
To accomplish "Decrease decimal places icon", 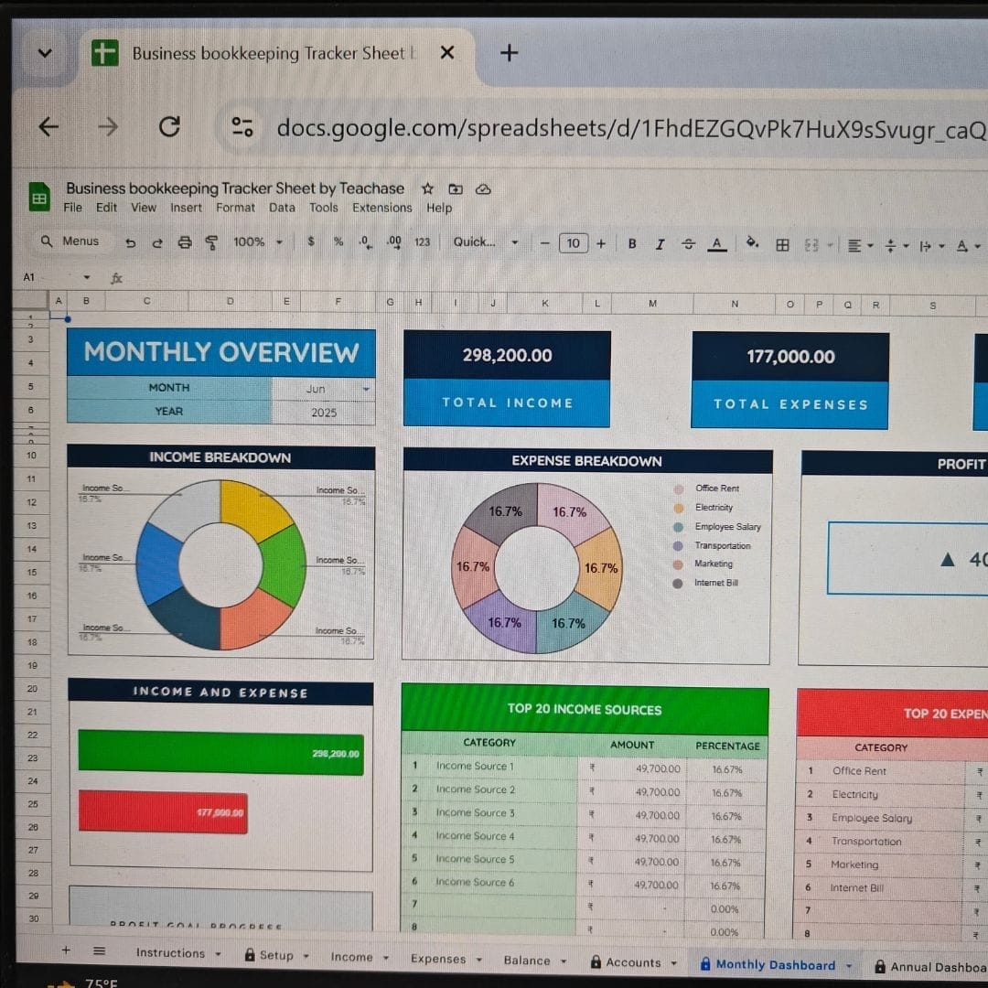I will pos(365,242).
